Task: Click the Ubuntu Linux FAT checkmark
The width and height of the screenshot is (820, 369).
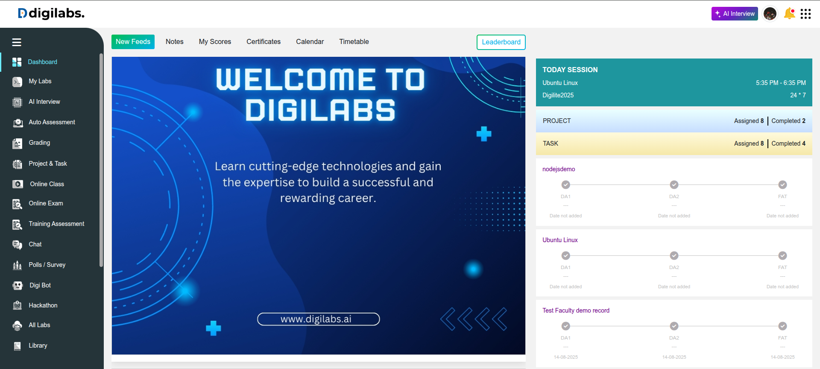Action: click(782, 255)
